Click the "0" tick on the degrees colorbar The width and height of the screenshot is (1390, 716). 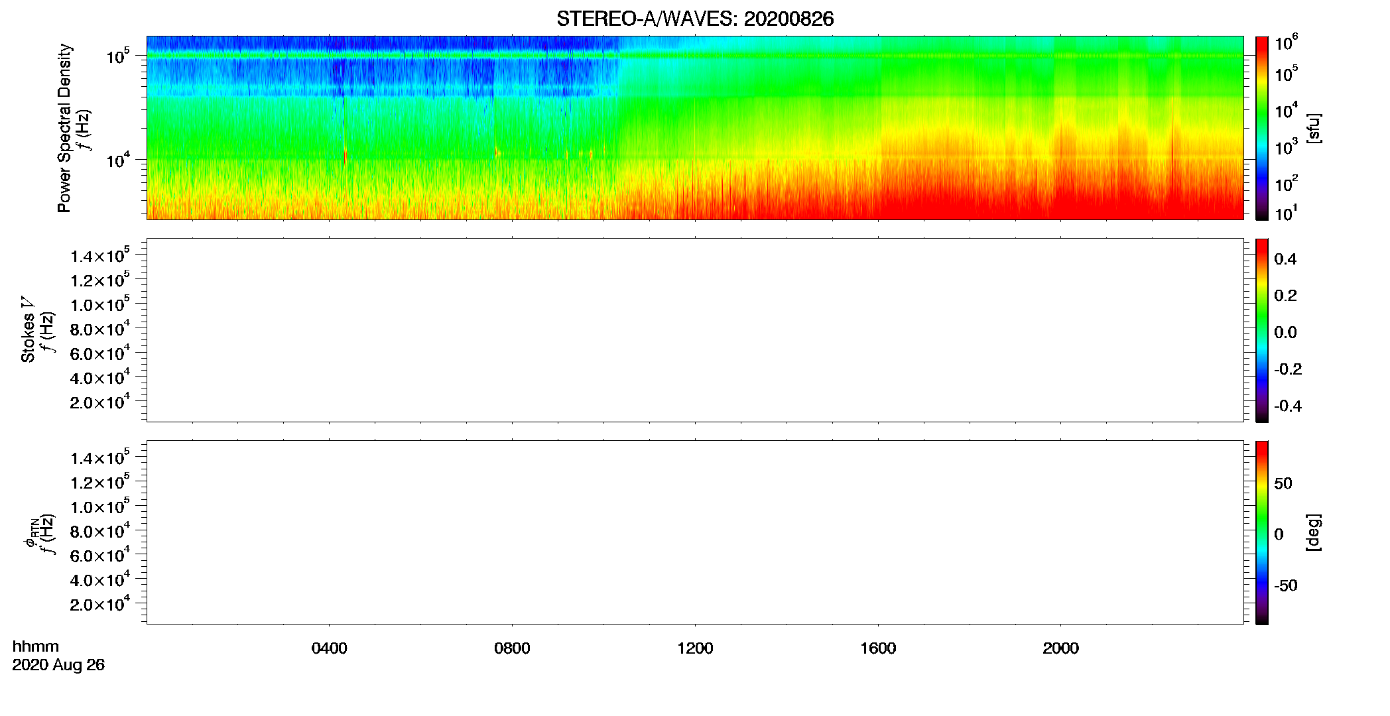(x=1279, y=534)
